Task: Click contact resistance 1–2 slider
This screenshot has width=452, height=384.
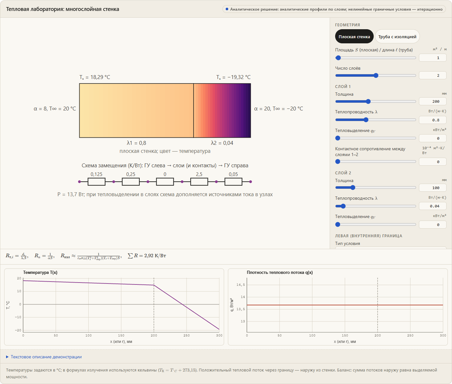Action: 376,161
